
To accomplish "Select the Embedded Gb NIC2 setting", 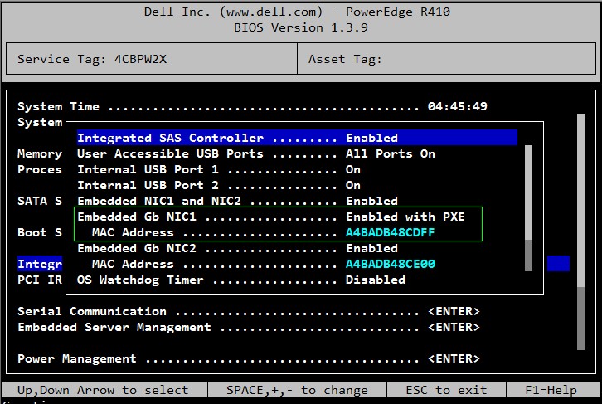I will tap(238, 248).
